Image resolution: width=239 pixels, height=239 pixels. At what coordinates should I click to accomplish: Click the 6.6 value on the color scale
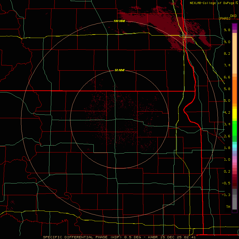pyautogui.click(x=227, y=77)
